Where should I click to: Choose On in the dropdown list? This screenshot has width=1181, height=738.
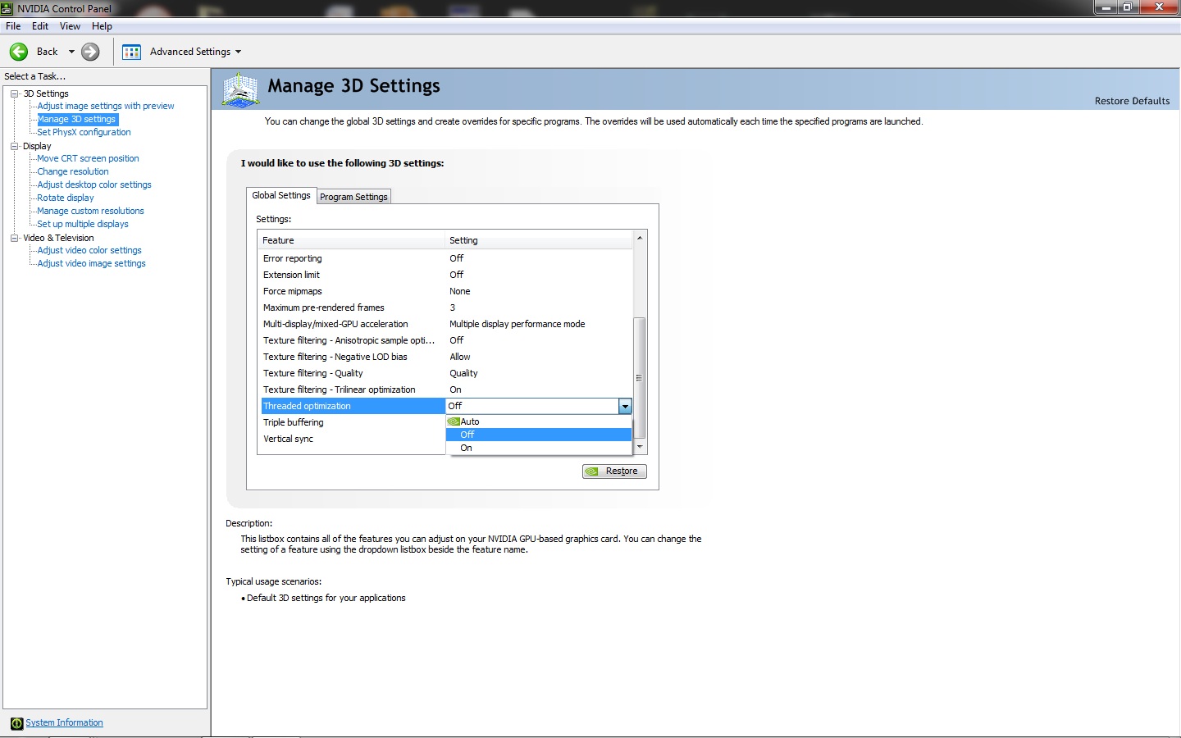pos(539,448)
